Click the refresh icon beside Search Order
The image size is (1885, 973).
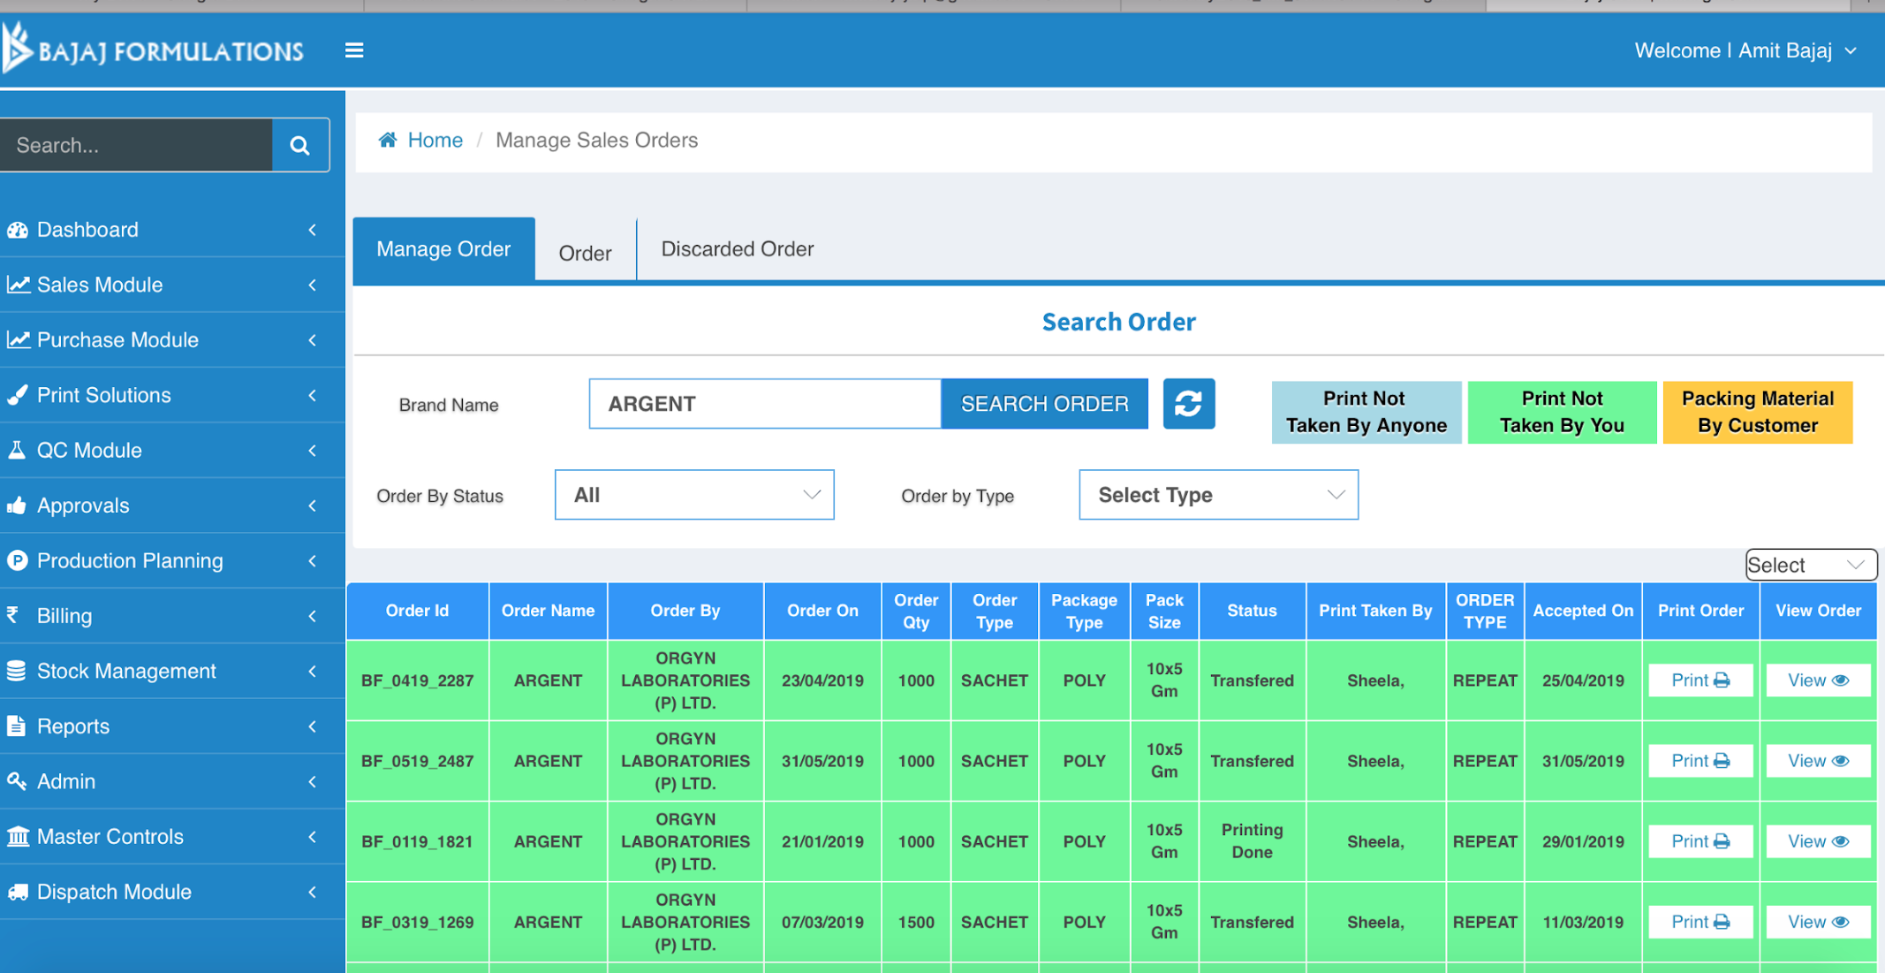(x=1188, y=404)
